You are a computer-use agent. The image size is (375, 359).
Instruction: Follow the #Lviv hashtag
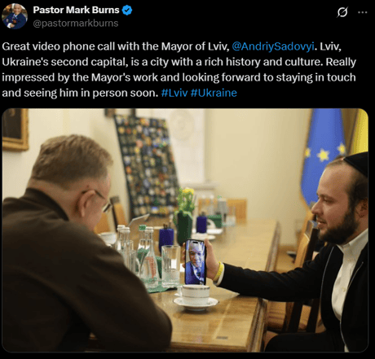click(174, 93)
